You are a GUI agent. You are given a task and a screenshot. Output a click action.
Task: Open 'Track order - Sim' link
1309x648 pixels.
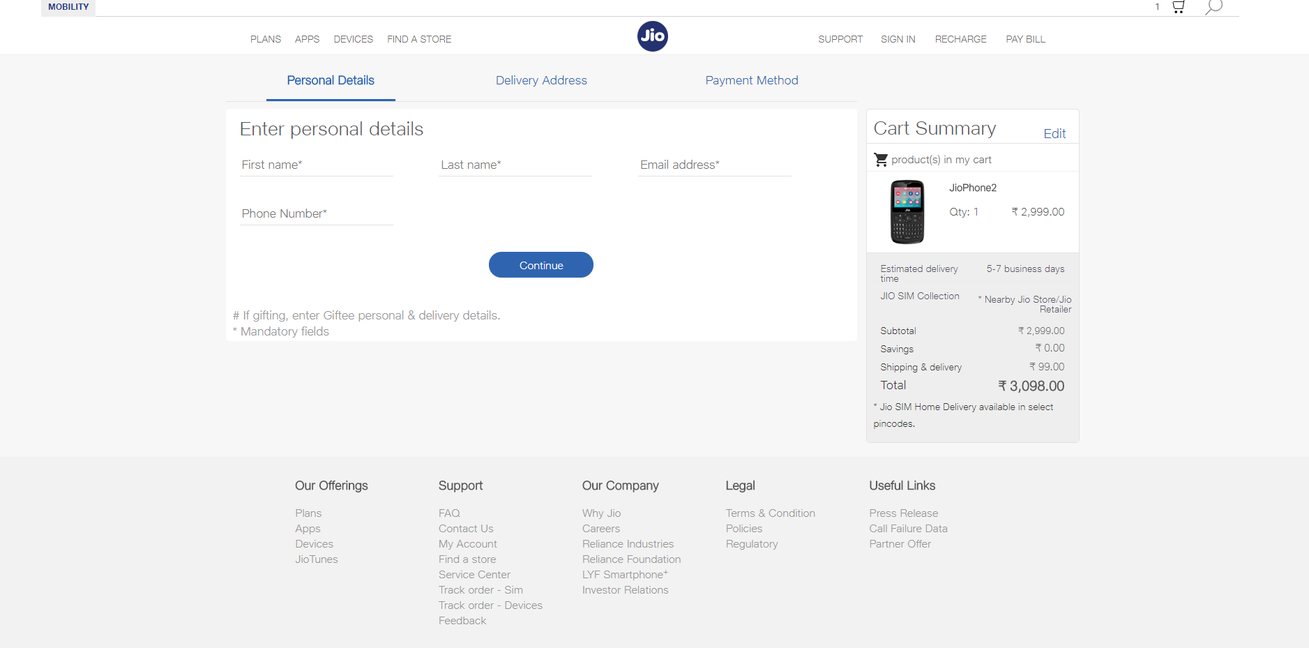coord(481,590)
